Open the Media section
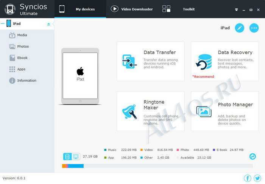This screenshot has height=184, width=265. point(27,35)
